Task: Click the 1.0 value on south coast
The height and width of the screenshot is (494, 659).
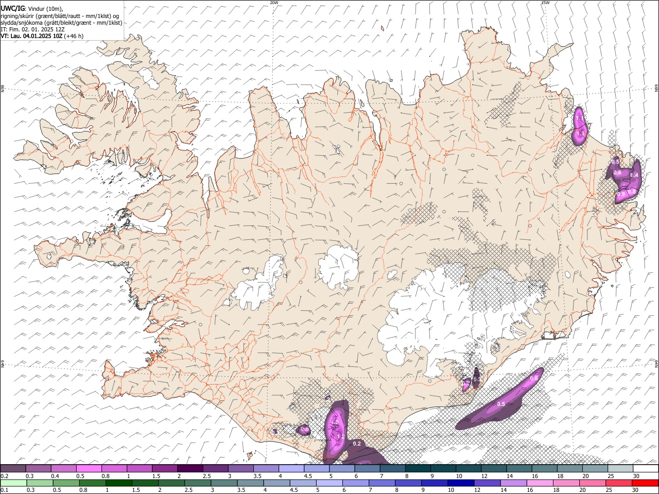Action: (x=334, y=422)
